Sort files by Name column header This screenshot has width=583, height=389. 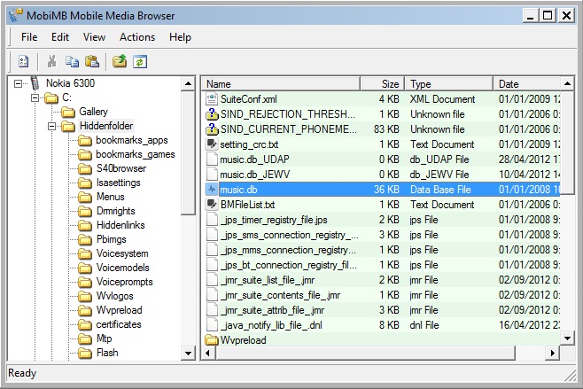coord(281,84)
